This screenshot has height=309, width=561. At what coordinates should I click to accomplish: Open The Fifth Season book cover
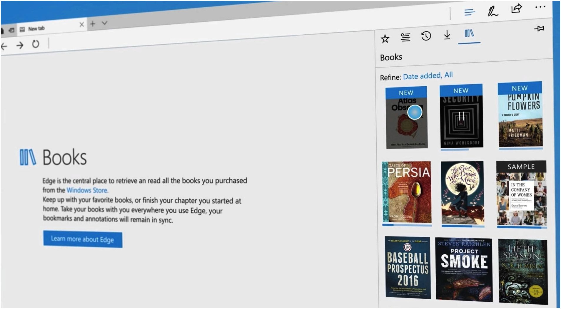click(x=523, y=272)
